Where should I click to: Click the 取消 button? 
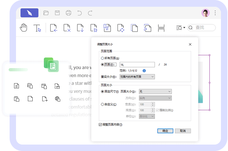(183, 131)
